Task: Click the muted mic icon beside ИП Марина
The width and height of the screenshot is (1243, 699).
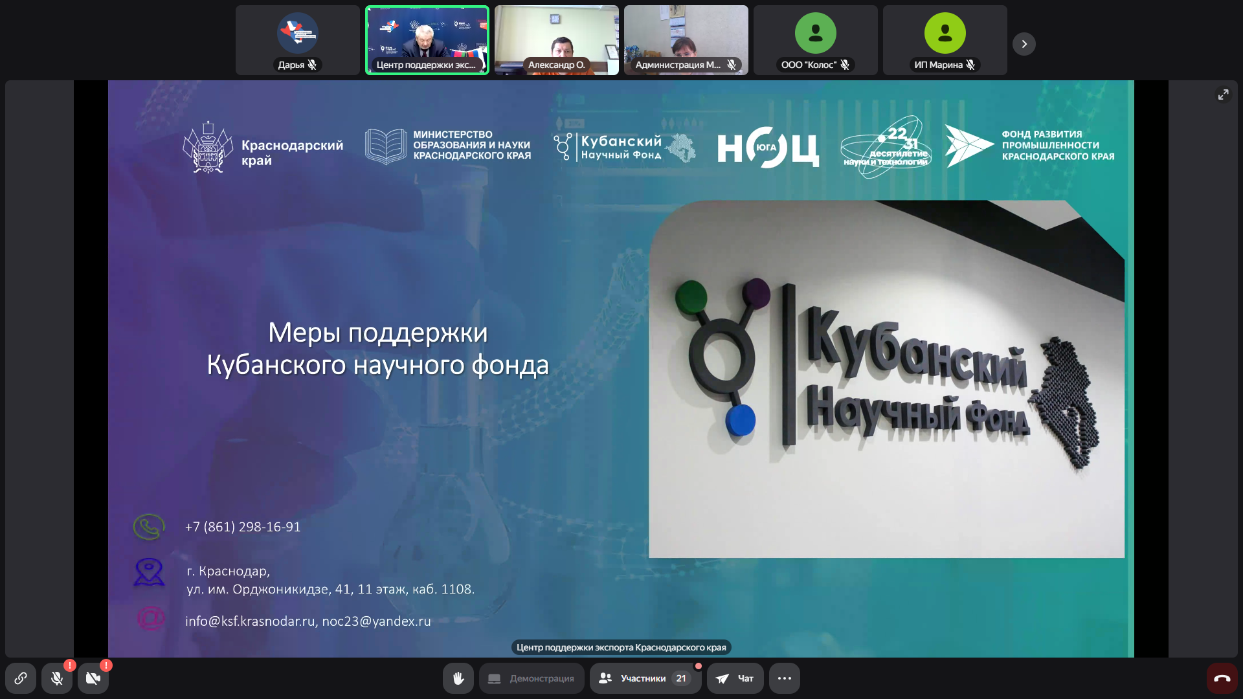Action: (970, 65)
